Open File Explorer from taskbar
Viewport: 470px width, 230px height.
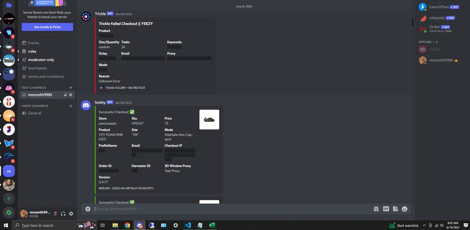tap(115, 225)
